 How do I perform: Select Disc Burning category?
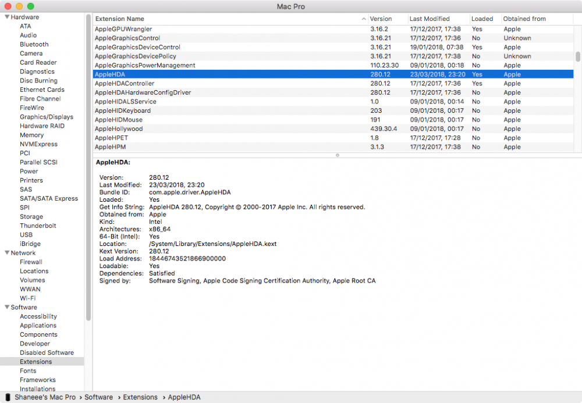pos(38,81)
